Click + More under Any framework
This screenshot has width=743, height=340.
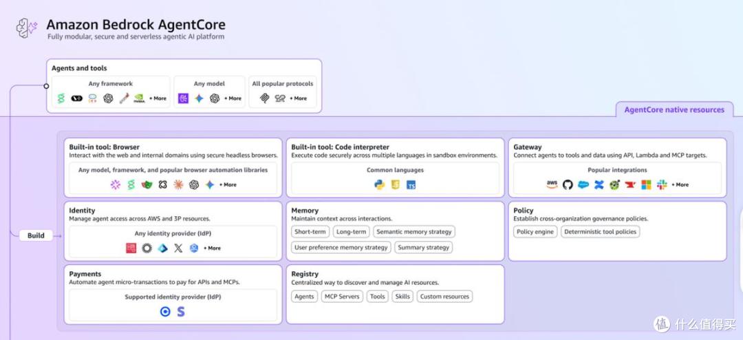click(158, 98)
